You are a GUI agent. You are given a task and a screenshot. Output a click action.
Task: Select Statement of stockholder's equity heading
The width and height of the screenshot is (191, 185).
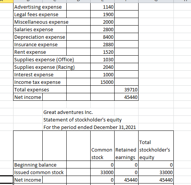click(x=82, y=120)
